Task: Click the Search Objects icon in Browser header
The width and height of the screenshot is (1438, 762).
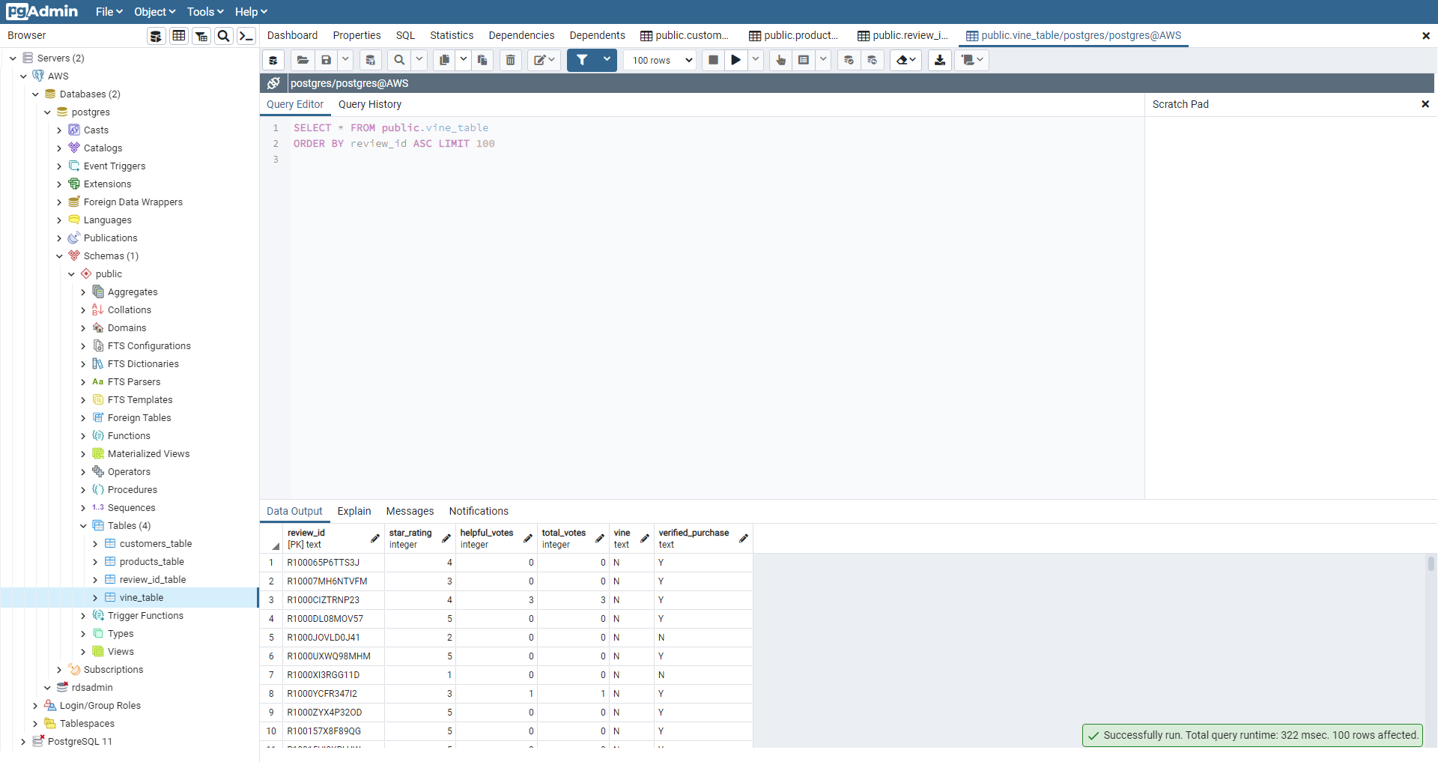Action: coord(223,36)
